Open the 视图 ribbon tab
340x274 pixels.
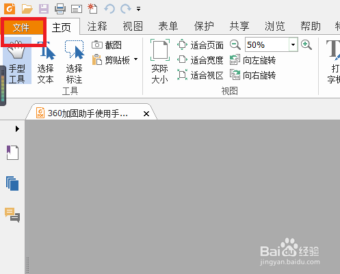133,26
